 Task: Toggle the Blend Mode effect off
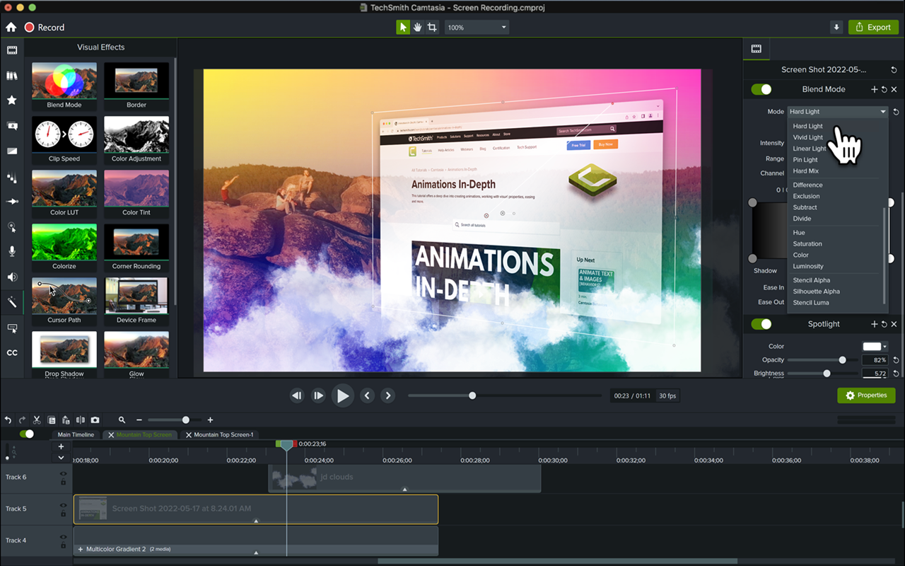coord(761,89)
